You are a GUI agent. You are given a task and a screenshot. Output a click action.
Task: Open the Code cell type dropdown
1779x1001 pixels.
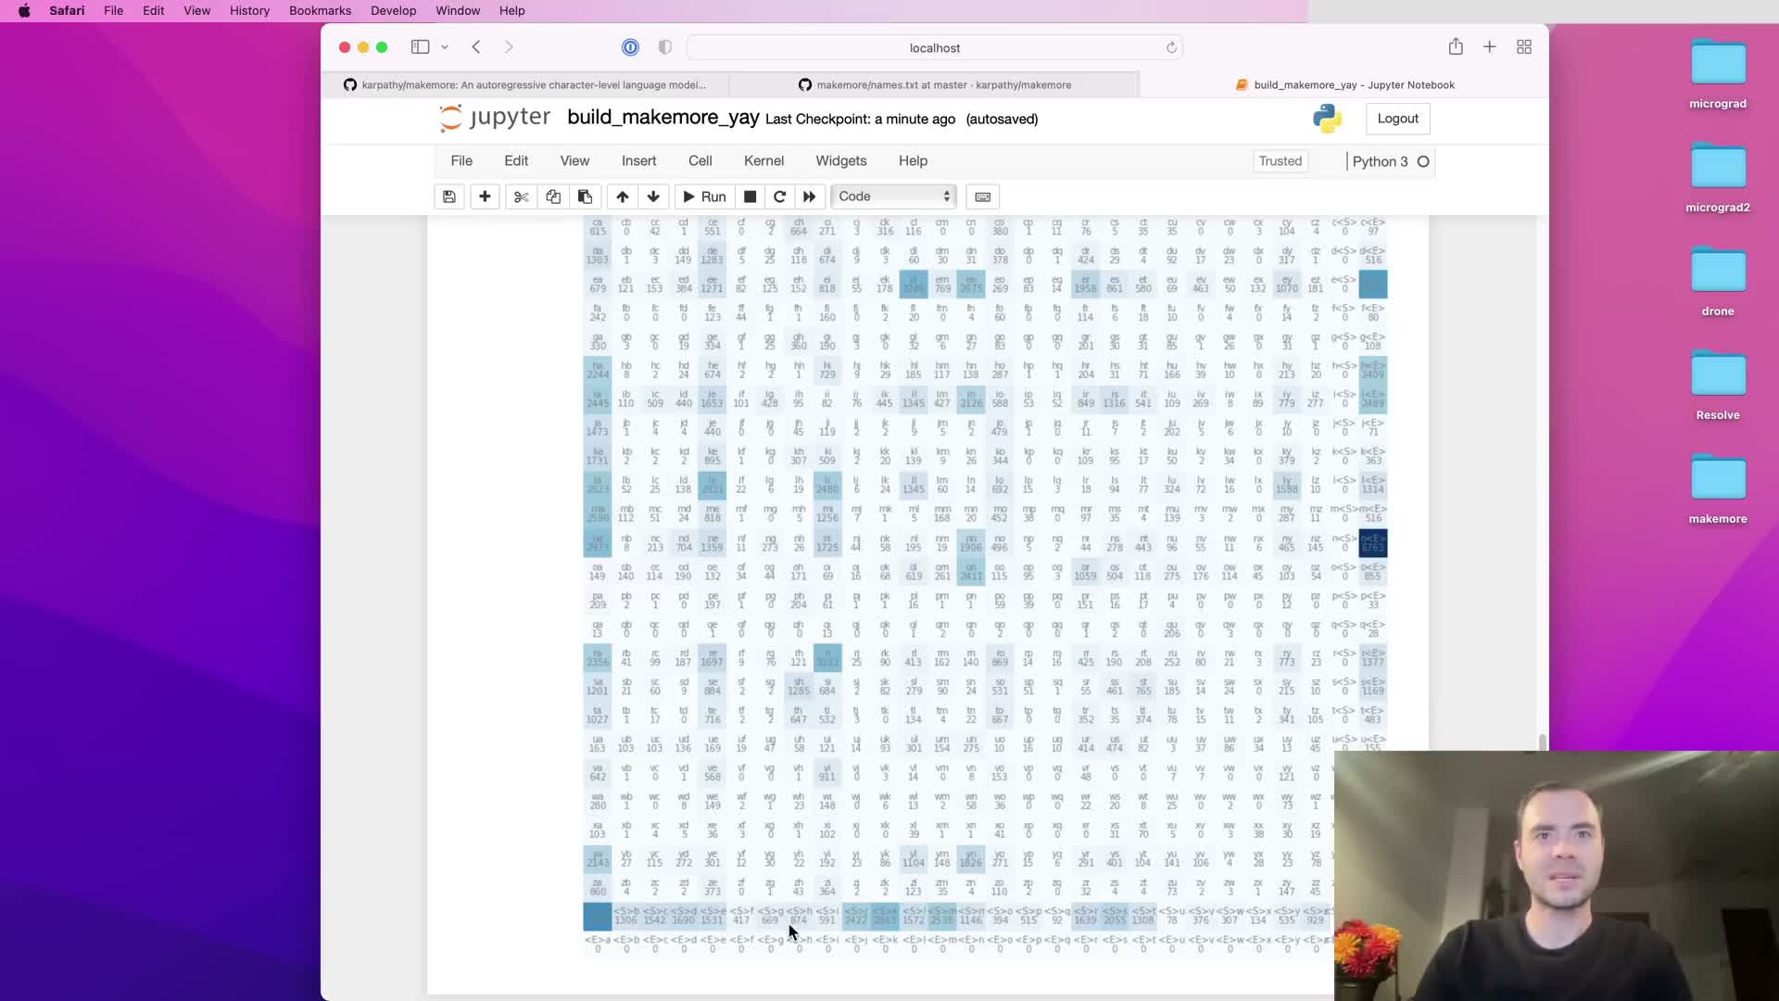(894, 196)
